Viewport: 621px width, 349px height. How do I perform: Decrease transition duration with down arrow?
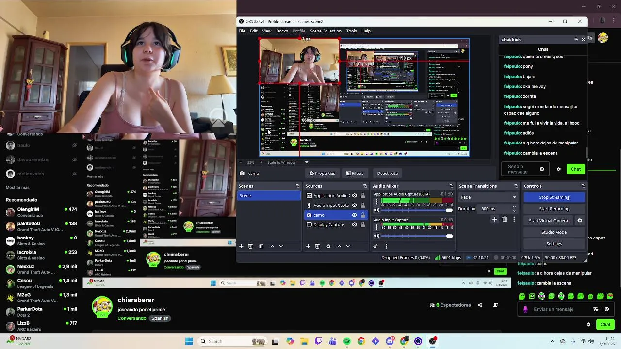coord(514,211)
